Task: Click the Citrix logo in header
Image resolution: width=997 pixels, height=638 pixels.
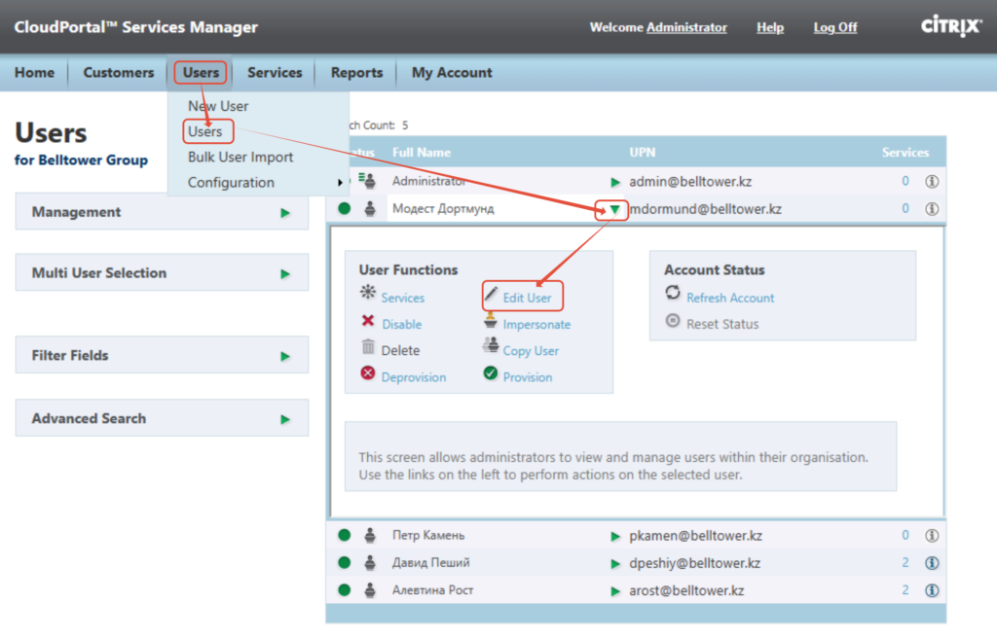Action: pos(951,26)
